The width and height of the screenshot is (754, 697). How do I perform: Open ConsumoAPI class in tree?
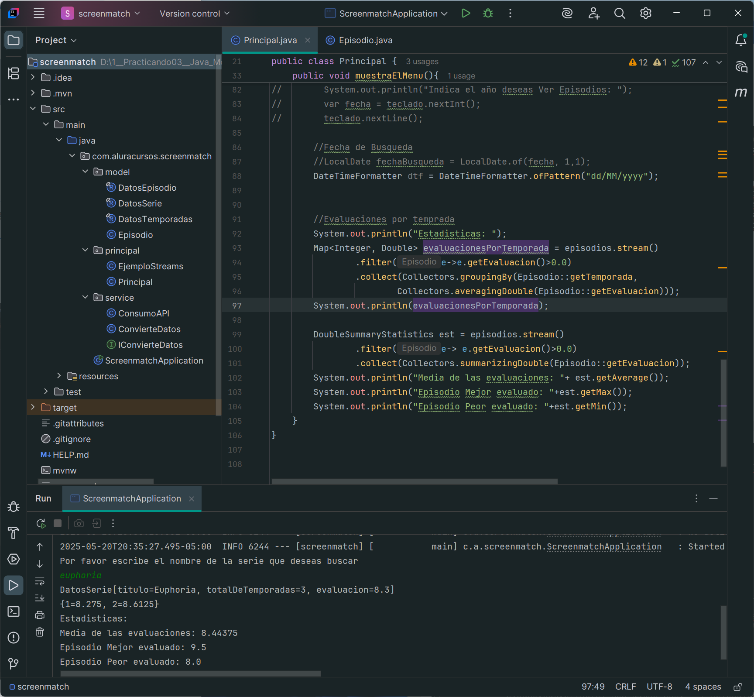click(x=143, y=313)
